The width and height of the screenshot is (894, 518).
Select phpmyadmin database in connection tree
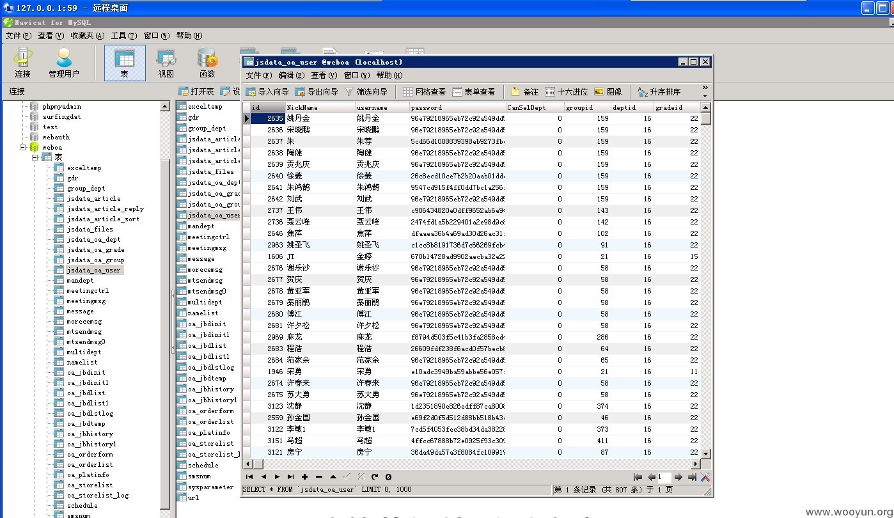[62, 106]
